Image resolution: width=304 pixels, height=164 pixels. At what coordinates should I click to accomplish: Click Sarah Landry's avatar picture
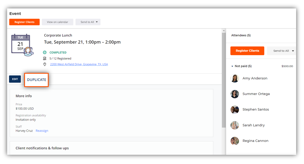tap(235, 125)
